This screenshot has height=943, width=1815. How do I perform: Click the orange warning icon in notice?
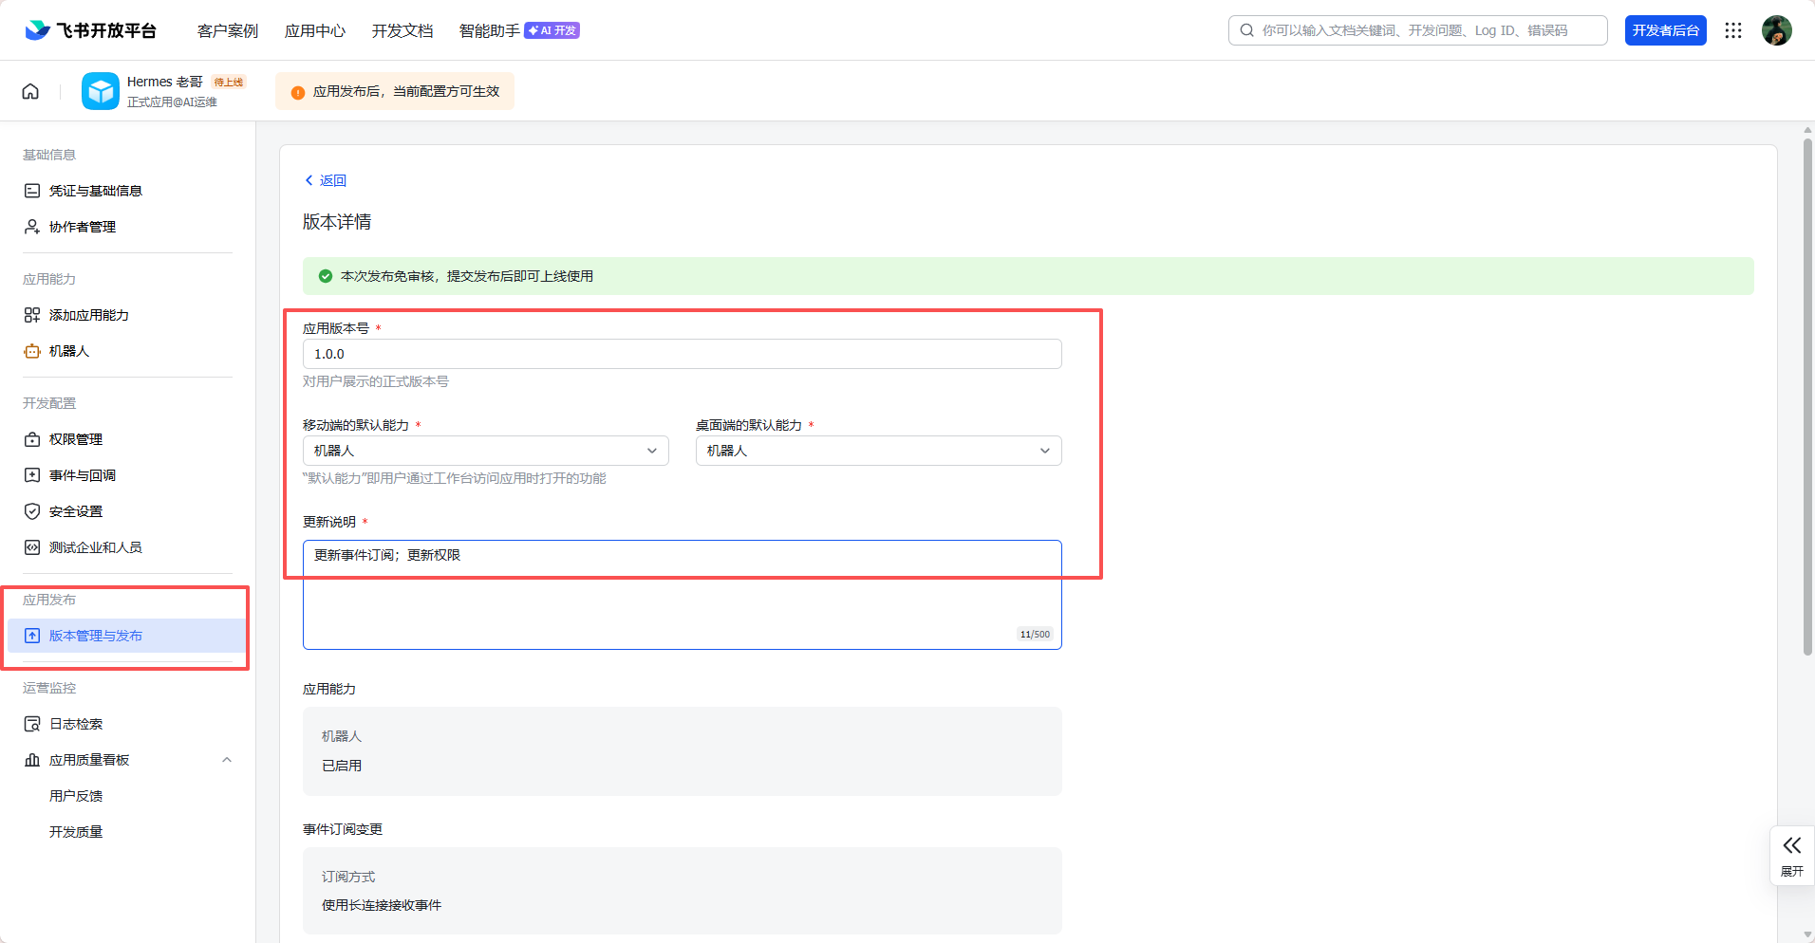(x=298, y=92)
